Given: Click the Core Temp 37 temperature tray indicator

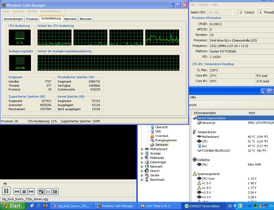Looking at the screenshot, I should click(245, 206).
